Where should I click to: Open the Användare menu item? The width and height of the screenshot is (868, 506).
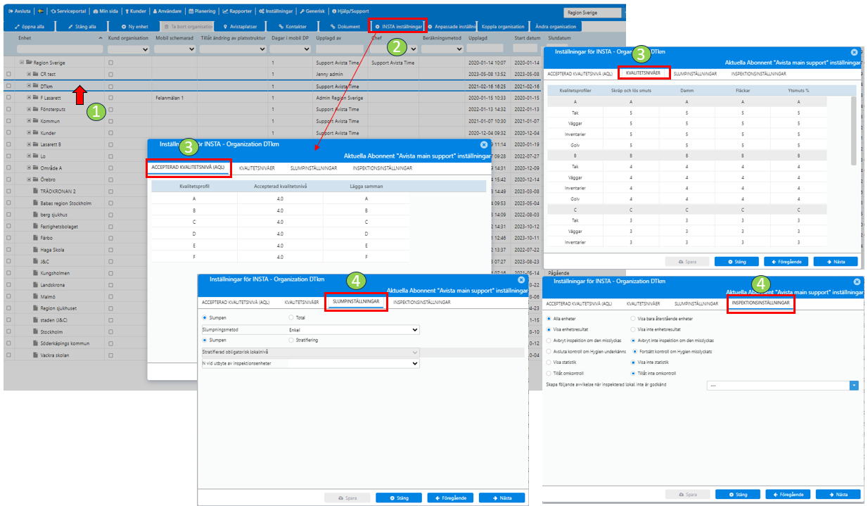tap(167, 11)
